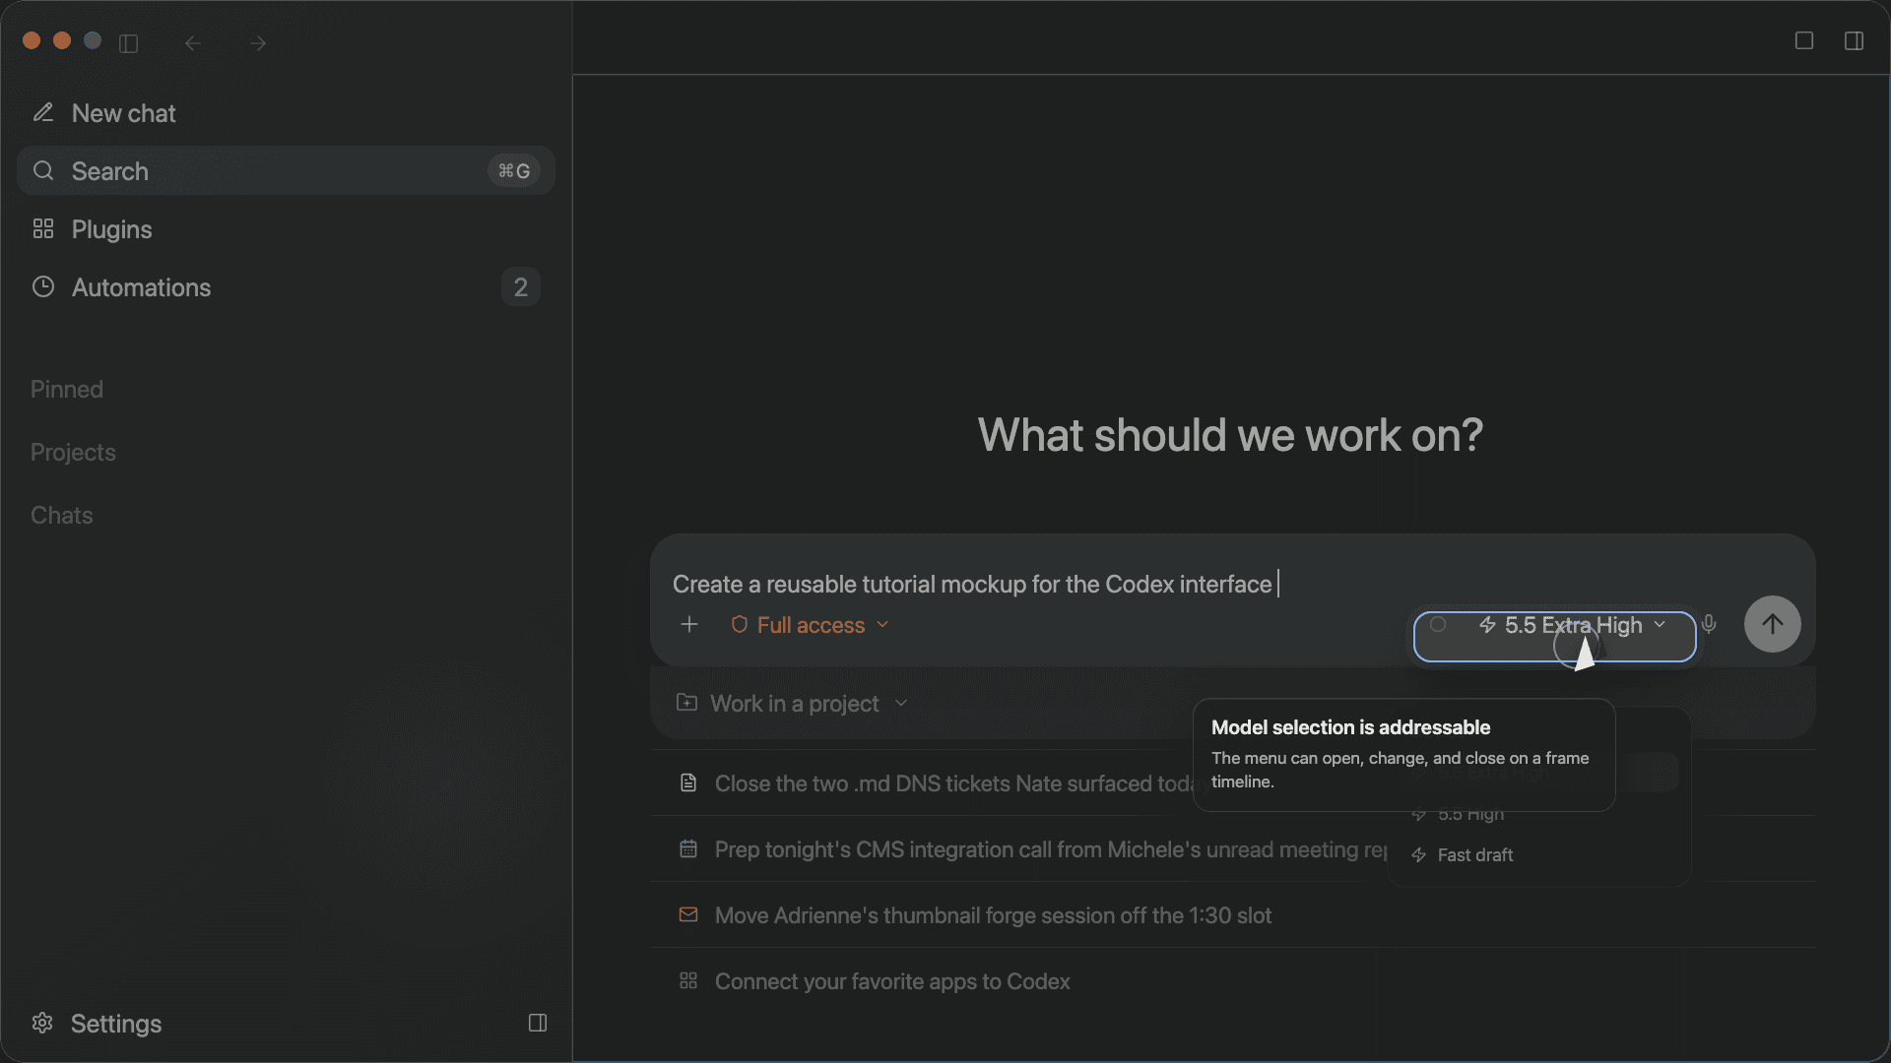The image size is (1891, 1063).
Task: Go back with the left arrow icon
Action: (193, 43)
